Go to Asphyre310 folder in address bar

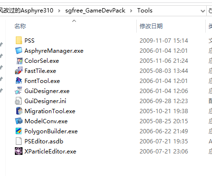[x=26, y=11]
